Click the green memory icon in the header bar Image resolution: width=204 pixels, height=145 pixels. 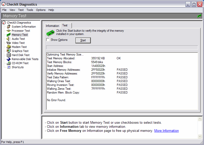pyautogui.click(x=199, y=16)
